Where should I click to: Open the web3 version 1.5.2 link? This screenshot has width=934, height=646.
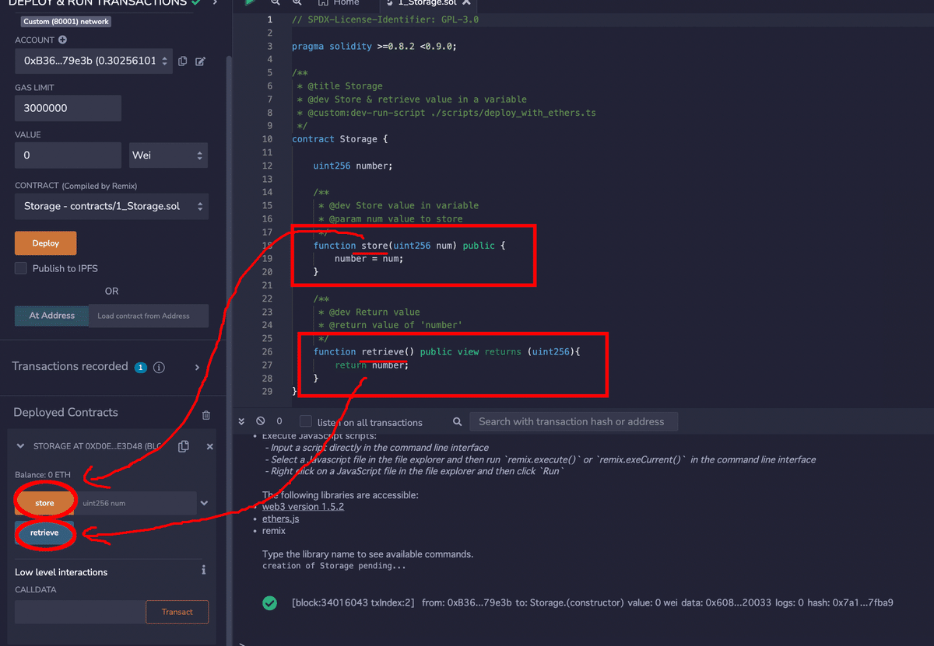click(x=303, y=507)
